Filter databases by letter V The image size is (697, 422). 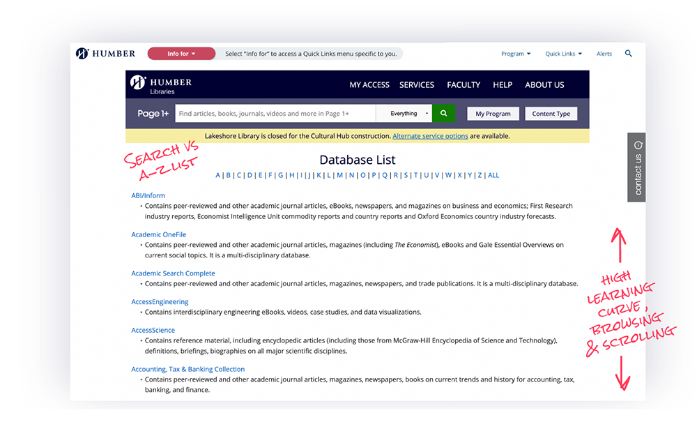click(437, 175)
